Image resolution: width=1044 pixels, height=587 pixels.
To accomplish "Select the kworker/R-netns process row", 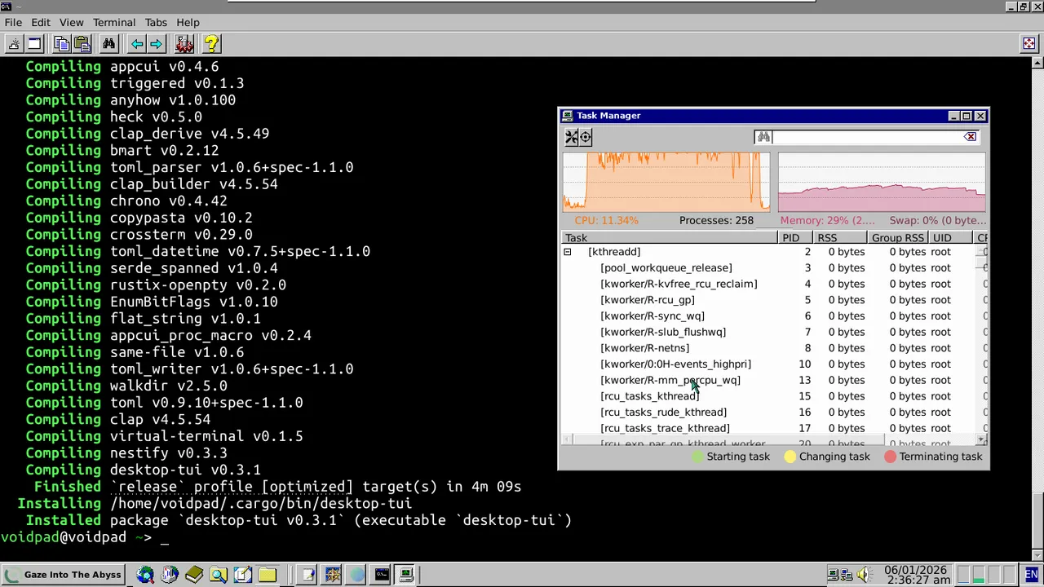I will (644, 348).
